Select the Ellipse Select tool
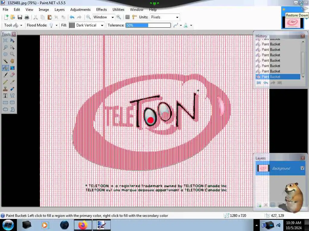The image size is (309, 231). tap(5, 54)
